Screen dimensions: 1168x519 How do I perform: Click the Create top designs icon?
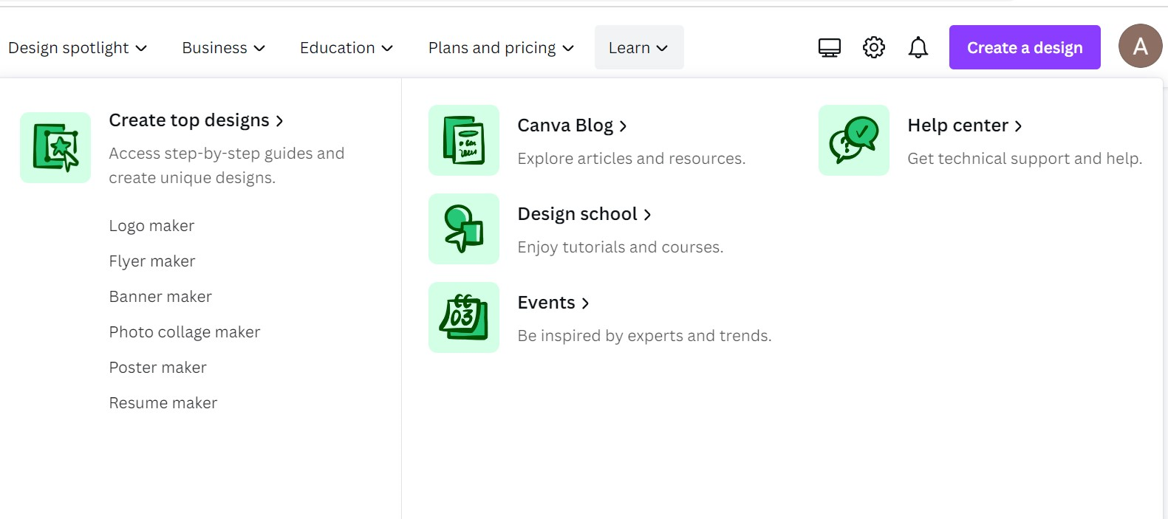pyautogui.click(x=55, y=148)
